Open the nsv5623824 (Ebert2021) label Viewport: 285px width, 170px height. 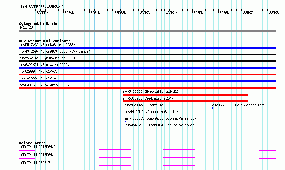coord(145,105)
